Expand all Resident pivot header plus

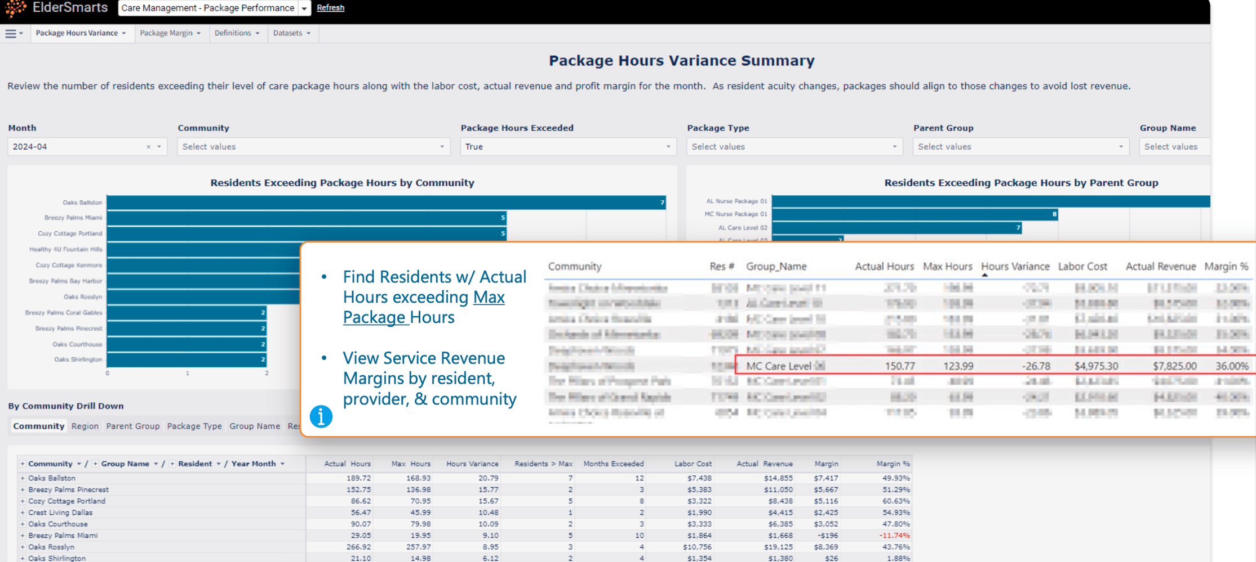pyautogui.click(x=172, y=464)
